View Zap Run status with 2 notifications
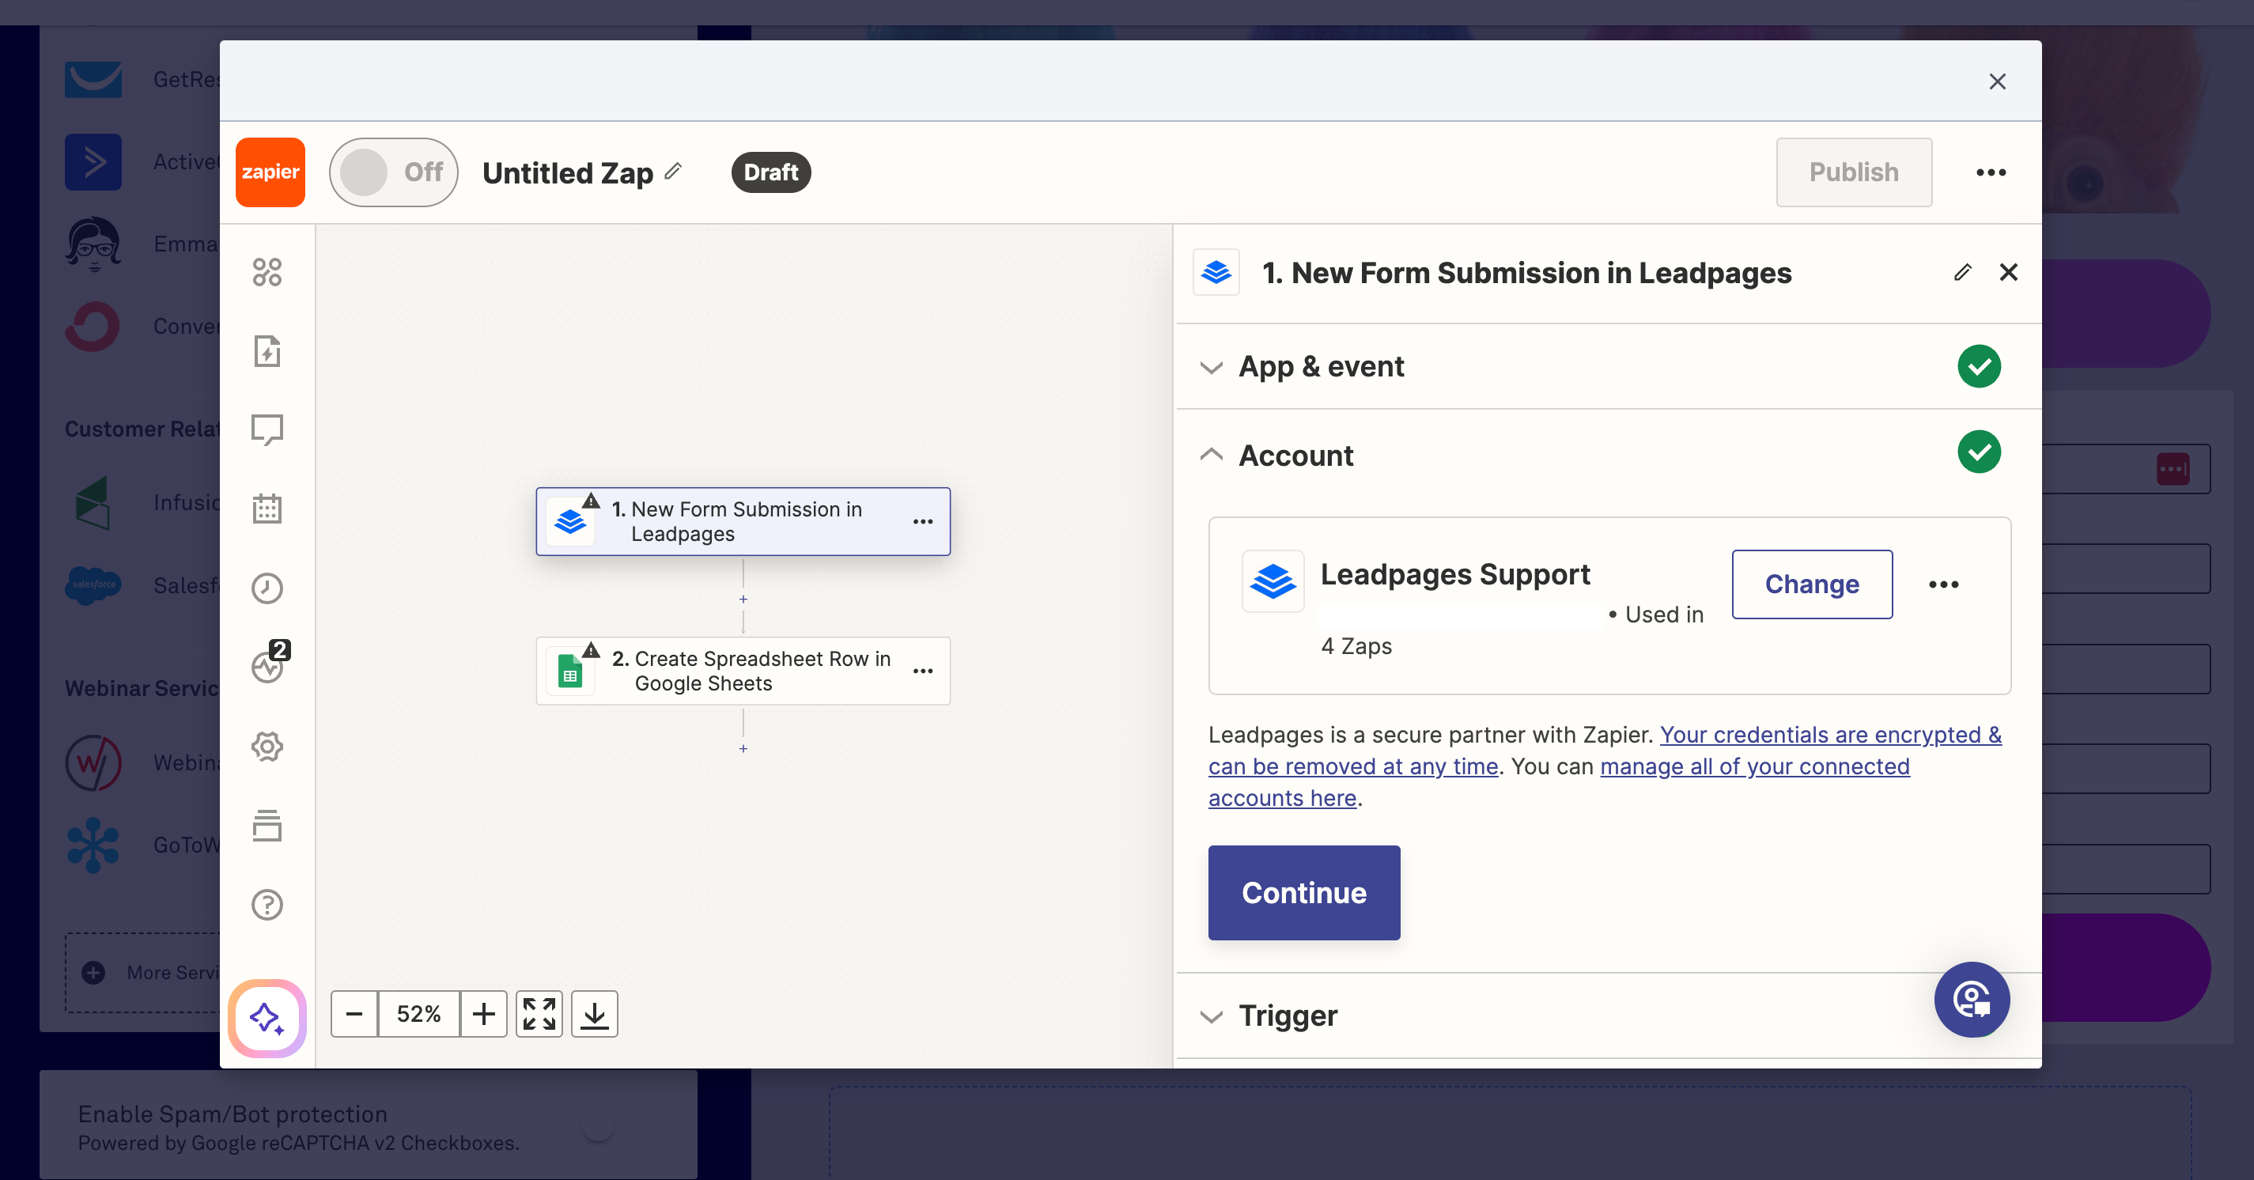The height and width of the screenshot is (1180, 2254). 268,667
